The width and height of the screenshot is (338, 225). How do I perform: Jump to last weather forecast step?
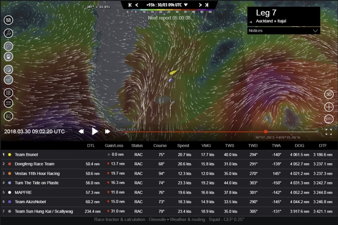coord(207,5)
